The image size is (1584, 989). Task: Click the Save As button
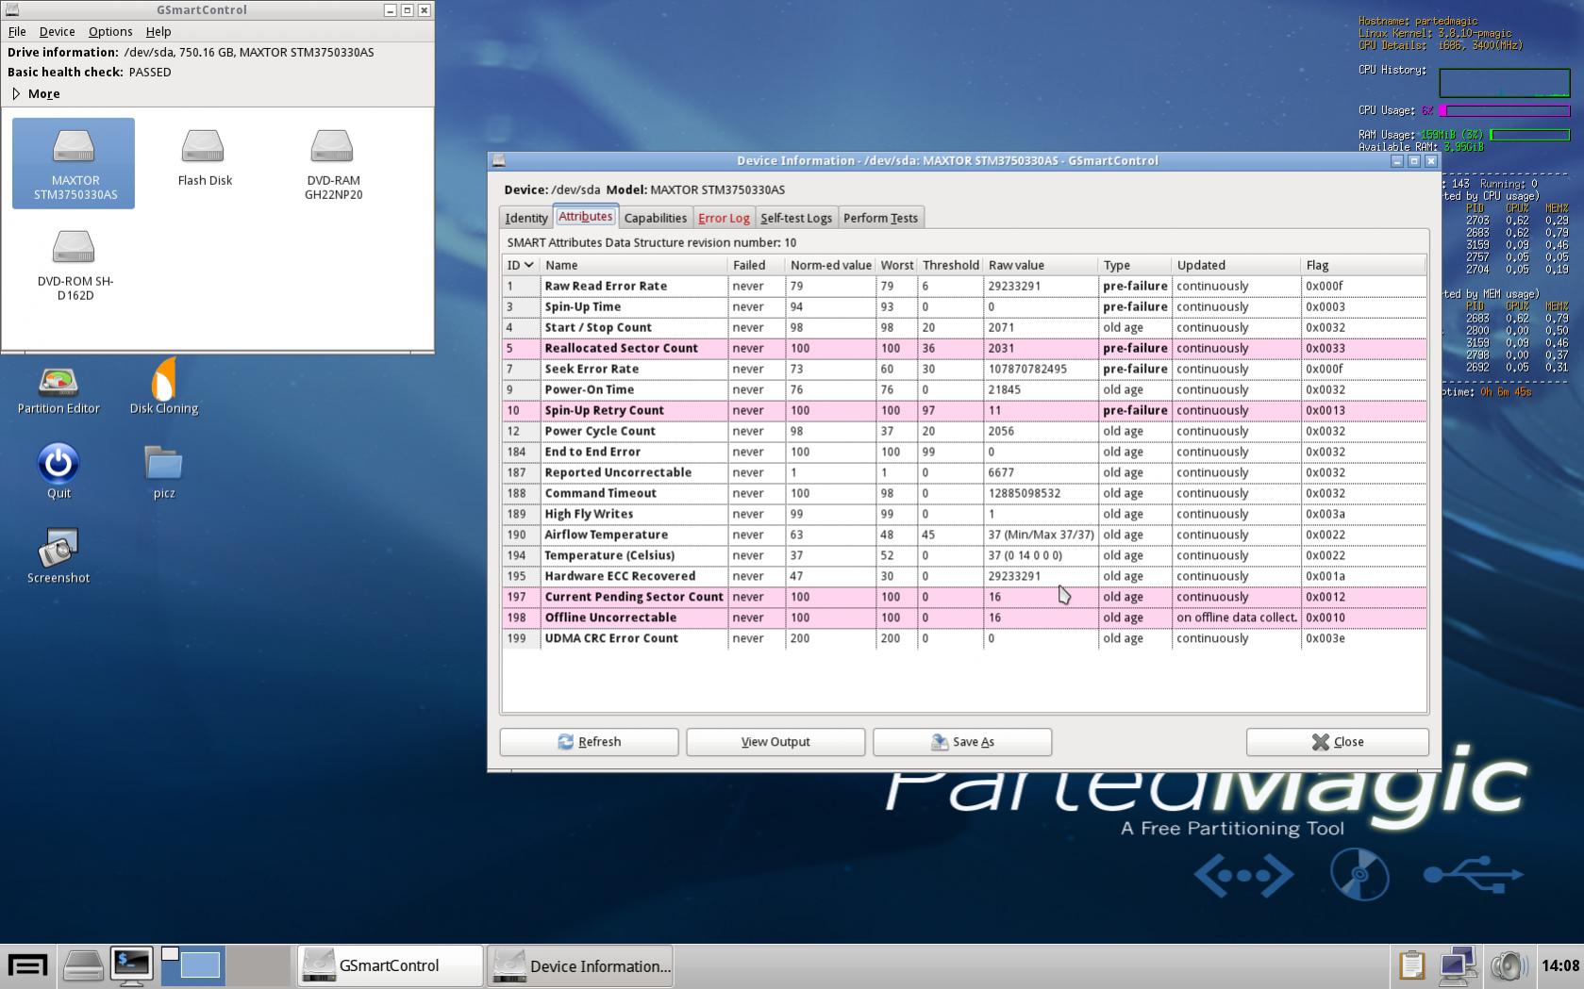[x=962, y=742]
